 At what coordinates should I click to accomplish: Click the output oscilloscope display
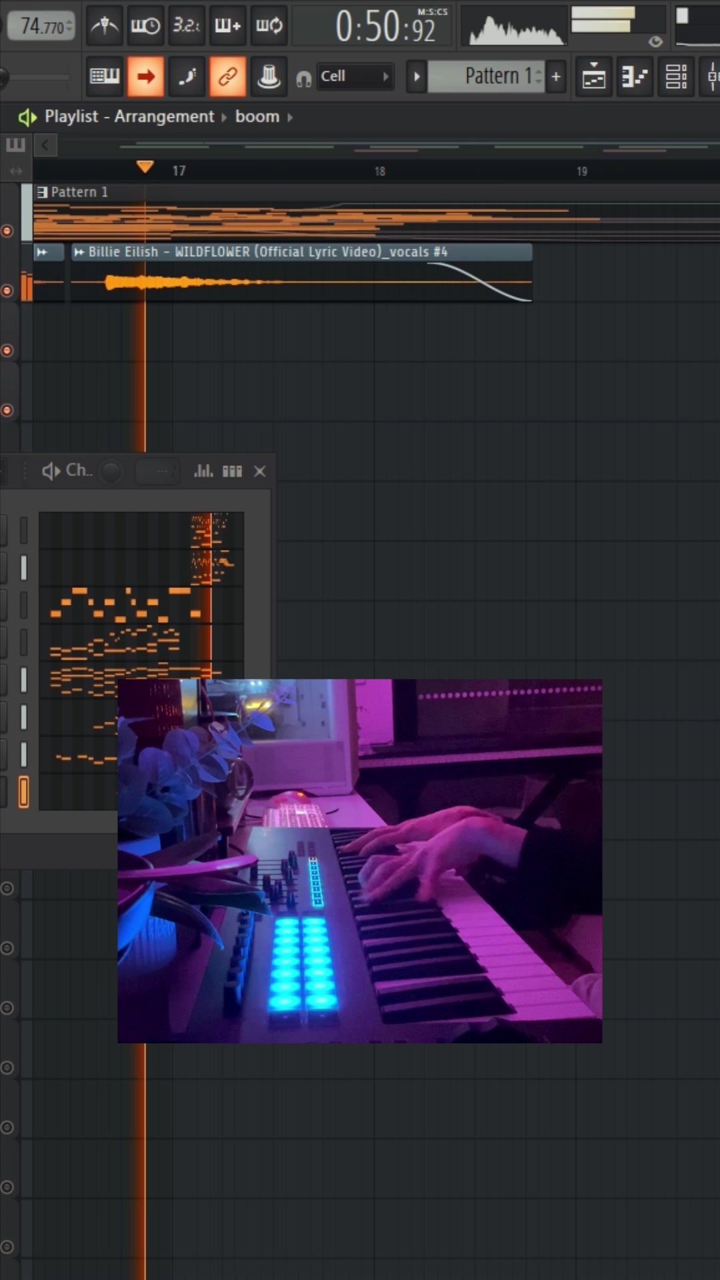coord(515,25)
